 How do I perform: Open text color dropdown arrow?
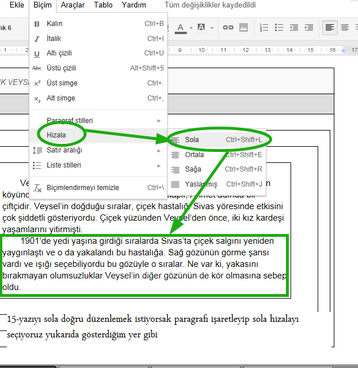pos(191,28)
